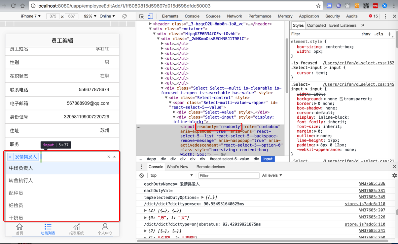Toggle the :hov element state button
Viewport: 398px width, 244px height.
(366, 34)
